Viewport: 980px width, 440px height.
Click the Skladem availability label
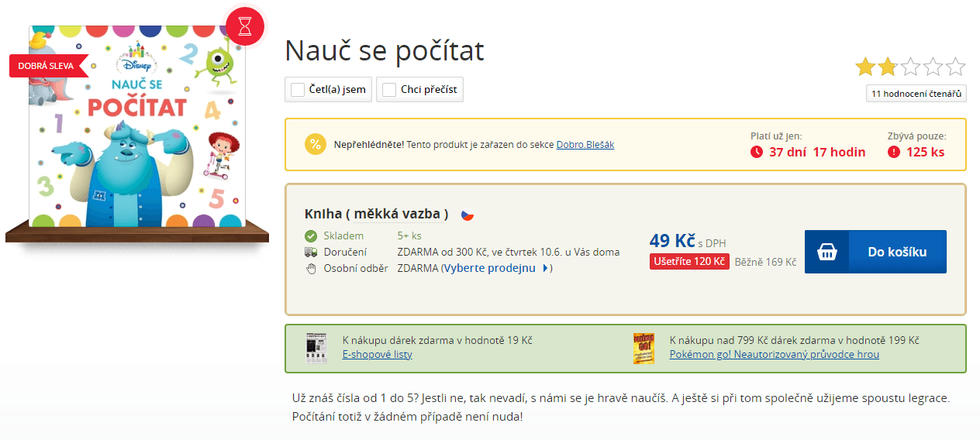pyautogui.click(x=343, y=235)
